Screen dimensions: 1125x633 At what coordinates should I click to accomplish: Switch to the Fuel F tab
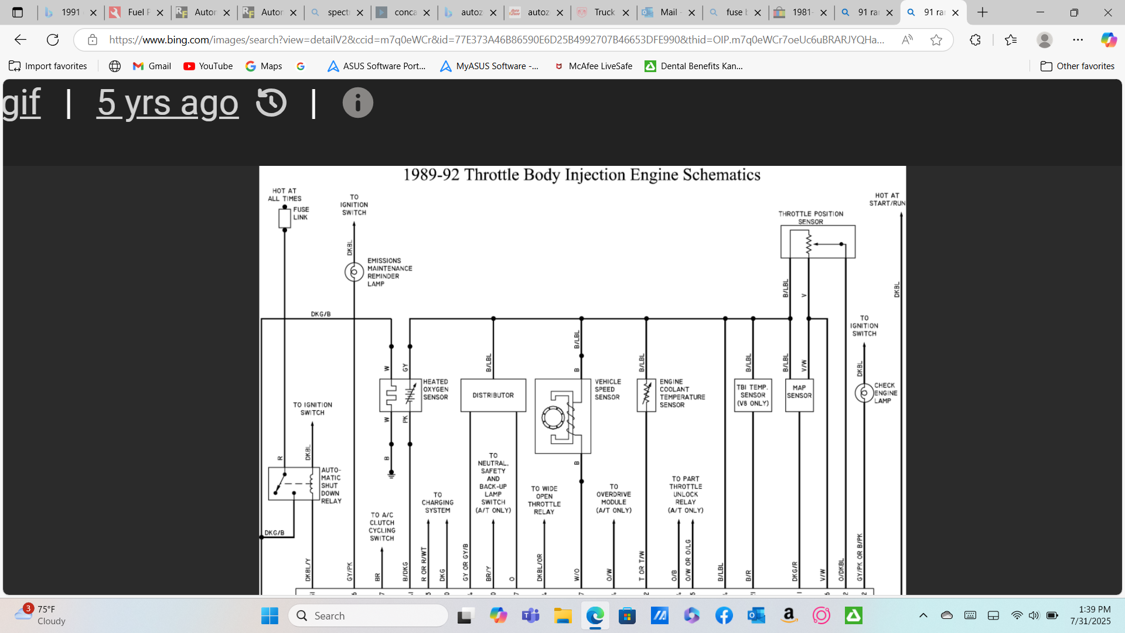tap(138, 12)
